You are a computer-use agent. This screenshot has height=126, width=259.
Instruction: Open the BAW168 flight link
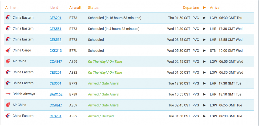56,94
